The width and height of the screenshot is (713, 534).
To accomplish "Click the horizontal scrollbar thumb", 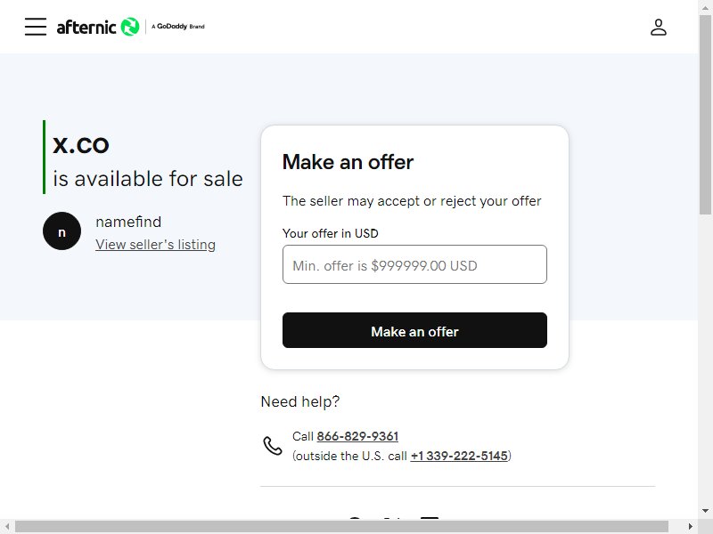I will point(341,526).
